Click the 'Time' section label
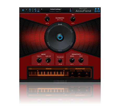Image resolution: width=120 pixels, height=108 pixels. click(x=44, y=54)
